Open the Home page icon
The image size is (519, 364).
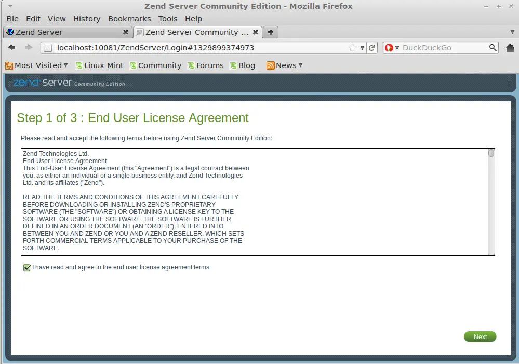[510, 48]
